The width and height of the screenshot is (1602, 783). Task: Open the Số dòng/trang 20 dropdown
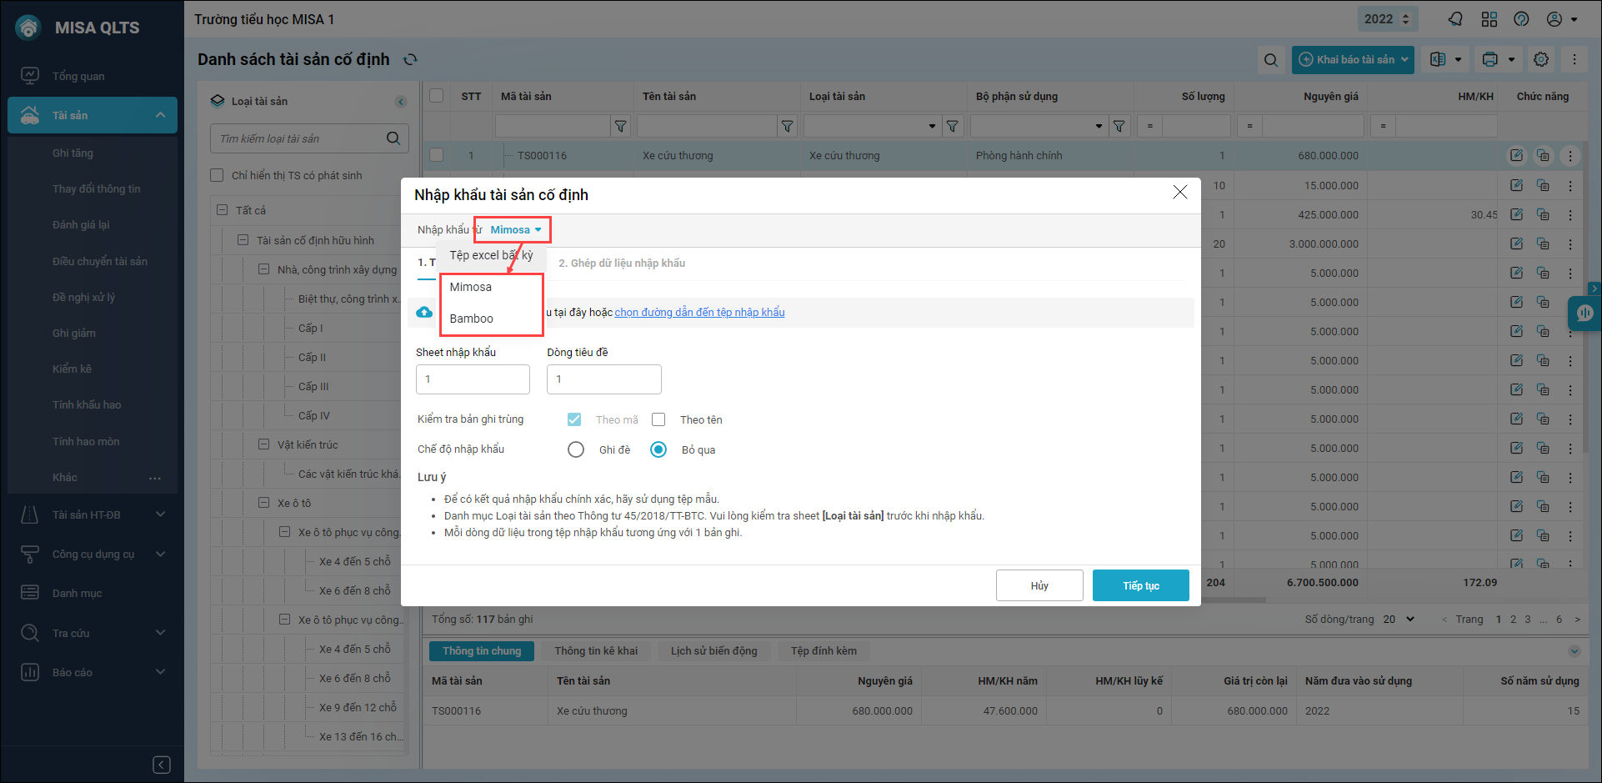point(1399,620)
